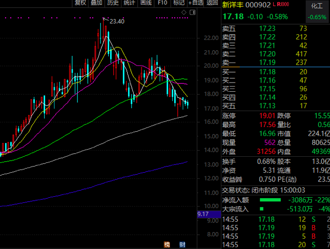
Task: Click the 23.40 peak price arrow label
Action: click(113, 21)
